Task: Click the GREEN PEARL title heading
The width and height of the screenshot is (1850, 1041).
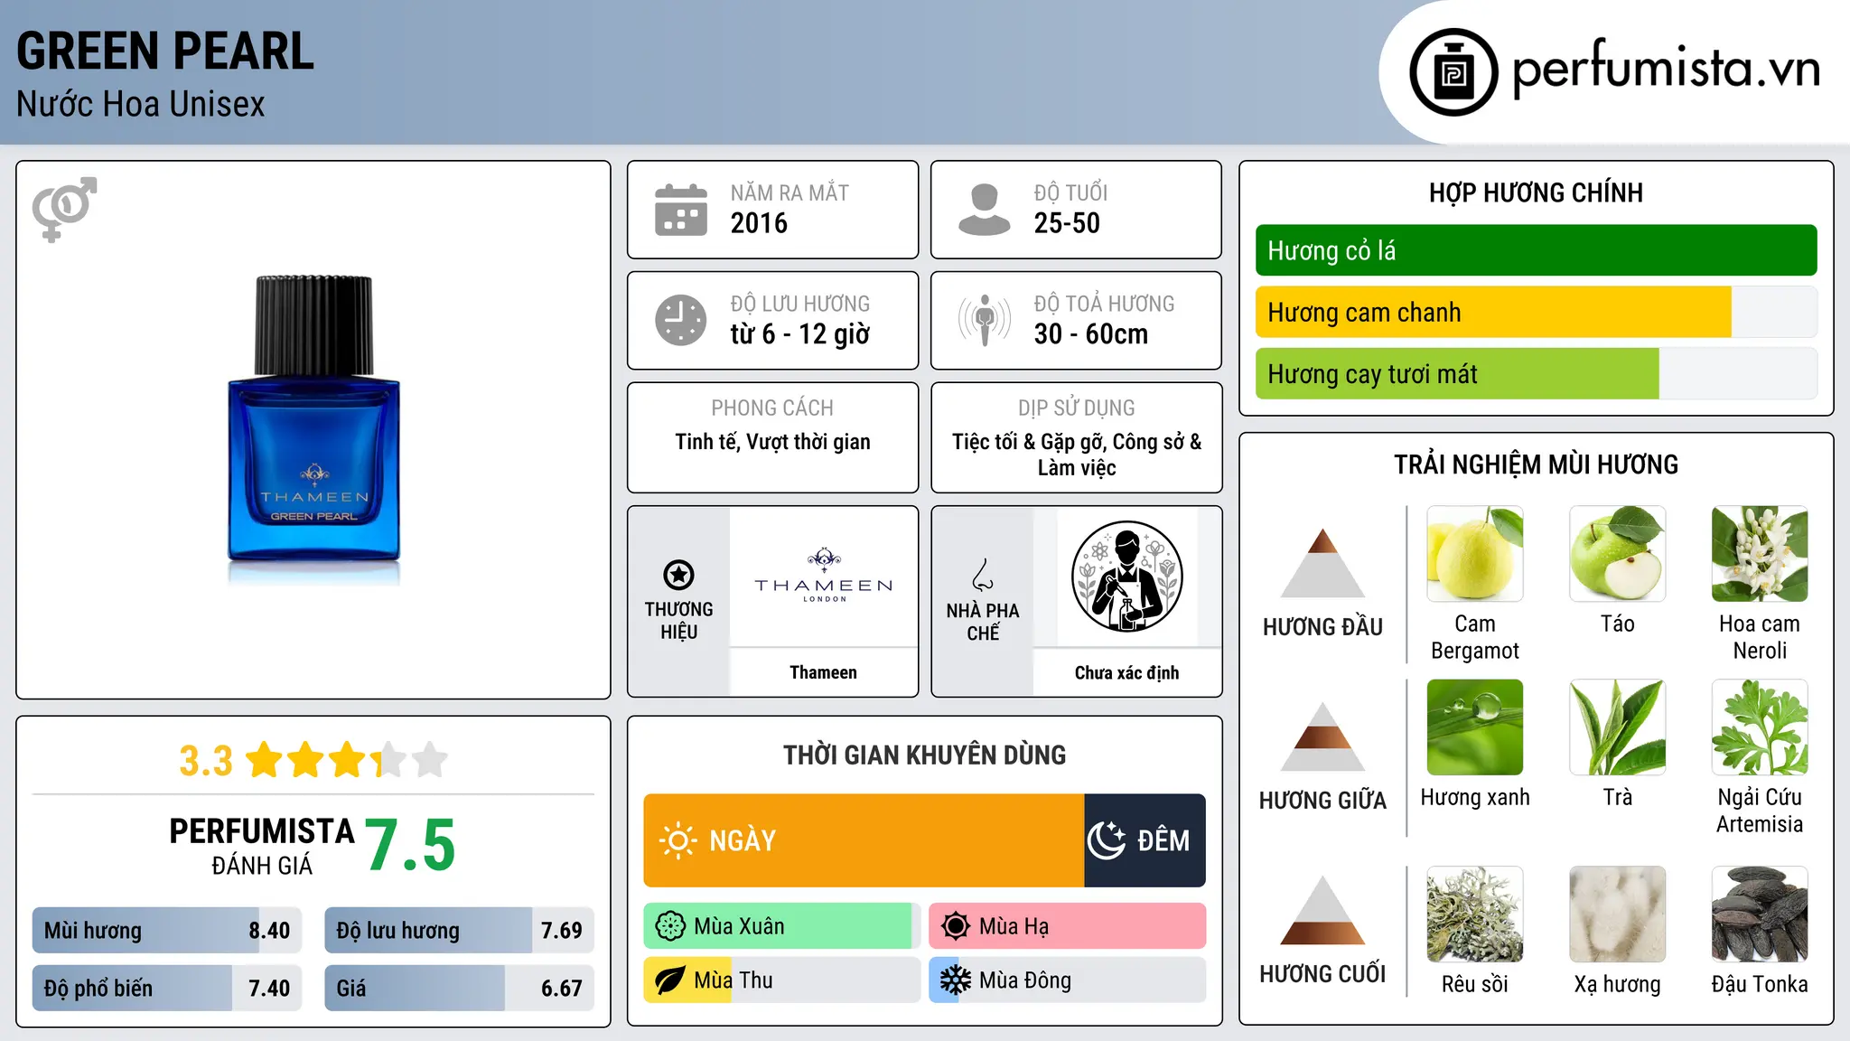Action: click(x=165, y=52)
